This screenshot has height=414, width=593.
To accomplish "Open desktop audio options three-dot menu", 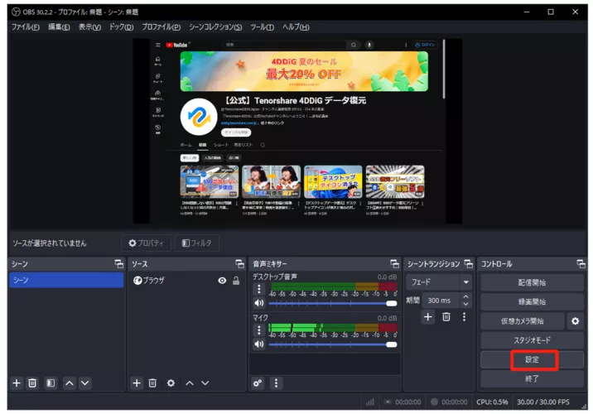I will (x=258, y=289).
